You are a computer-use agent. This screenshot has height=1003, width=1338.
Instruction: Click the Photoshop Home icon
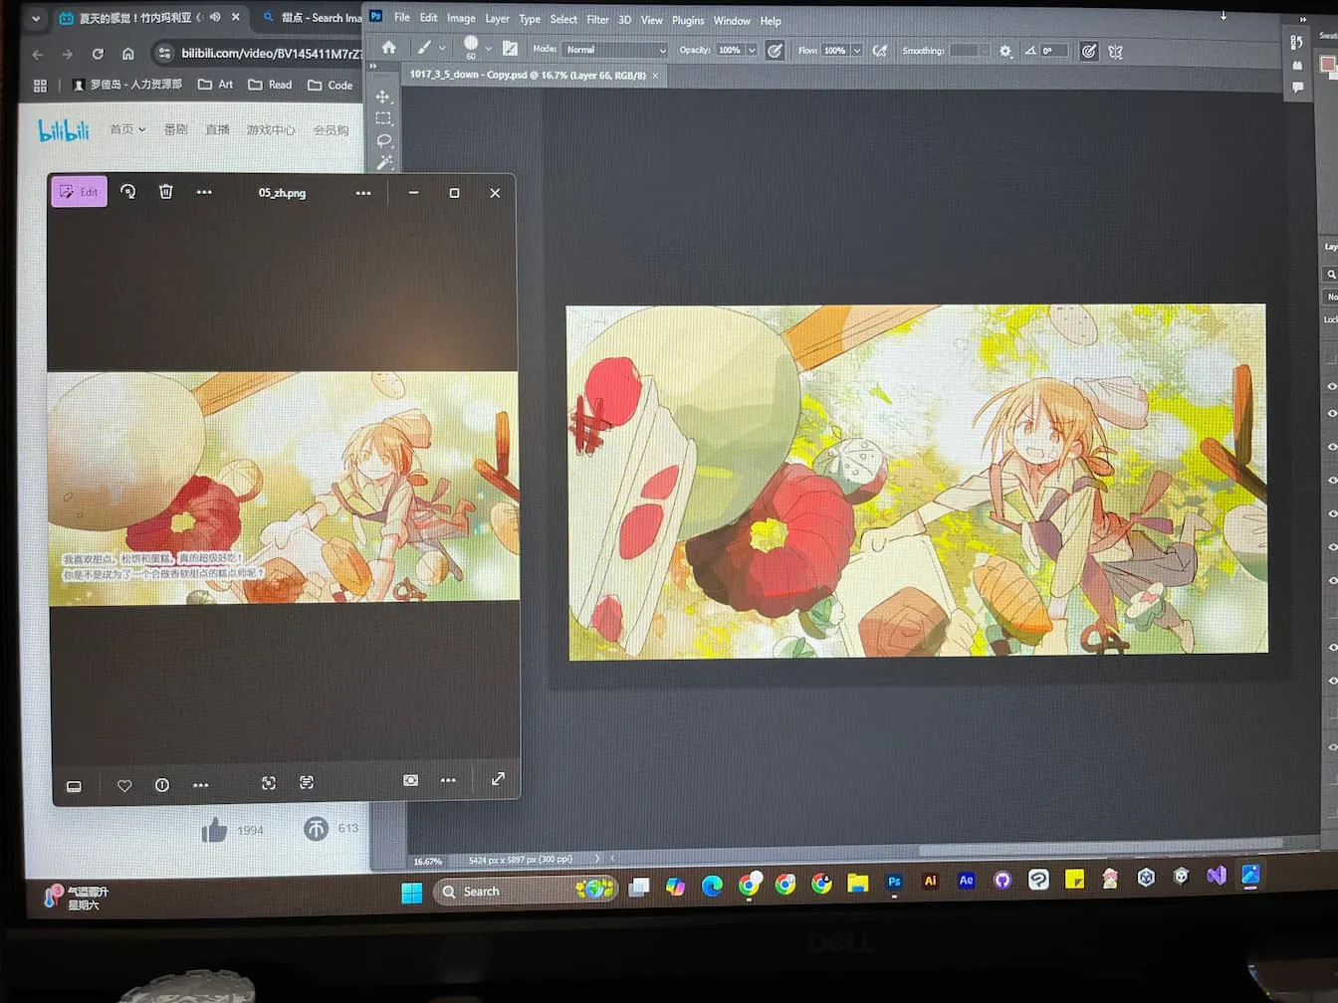click(x=388, y=48)
